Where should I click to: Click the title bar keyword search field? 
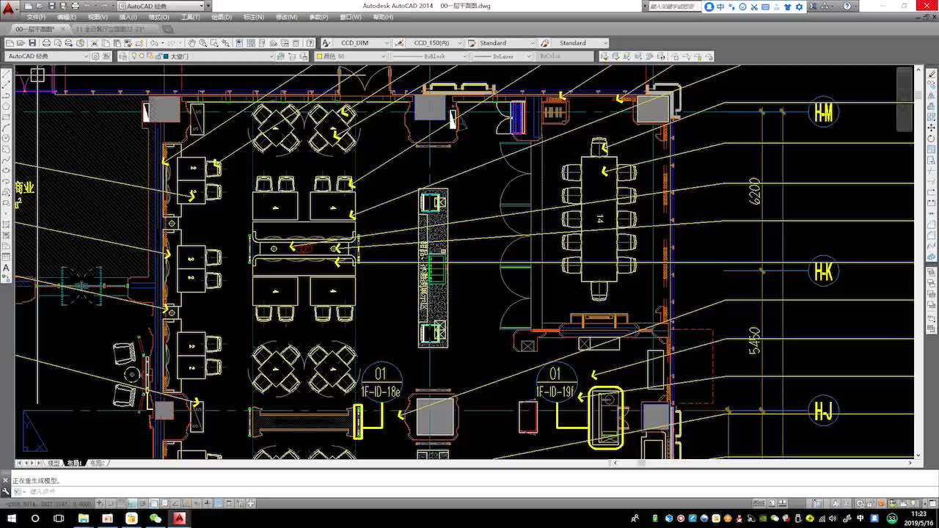coord(673,6)
